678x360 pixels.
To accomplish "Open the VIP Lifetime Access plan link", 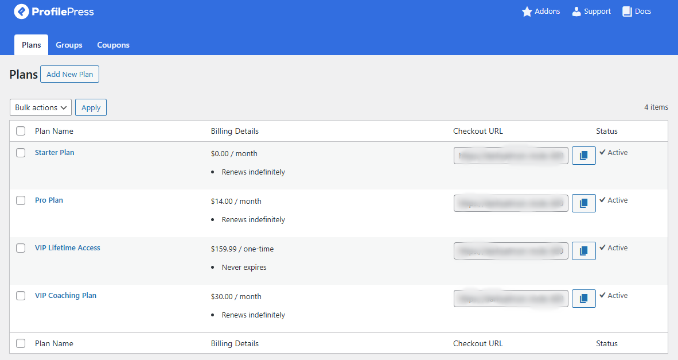I will 68,247.
